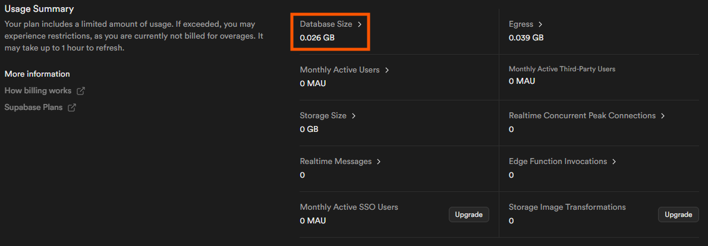Open the Edge Function Invocations entry
This screenshot has width=708, height=246.
(x=558, y=161)
